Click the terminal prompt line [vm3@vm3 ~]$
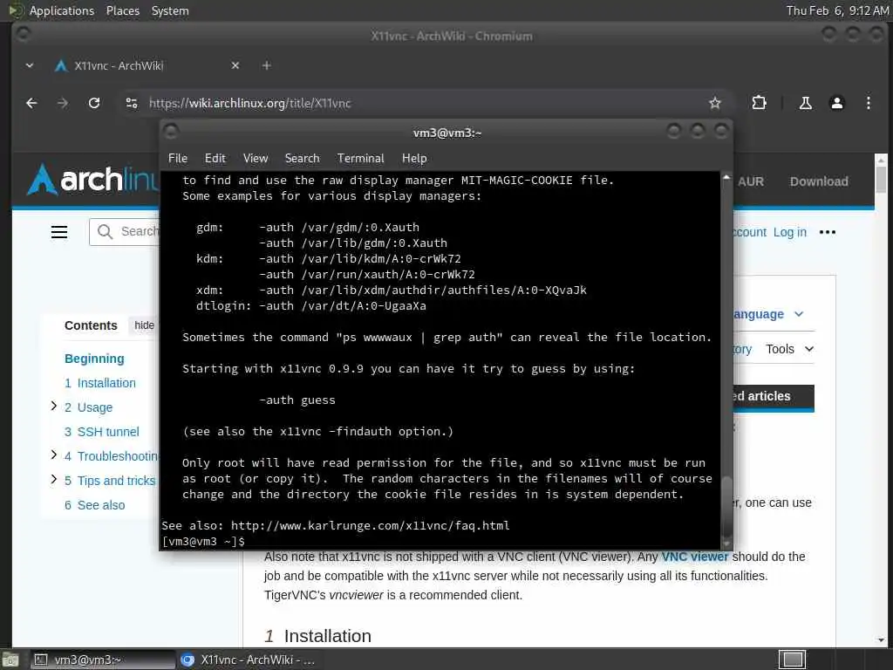 click(x=203, y=541)
